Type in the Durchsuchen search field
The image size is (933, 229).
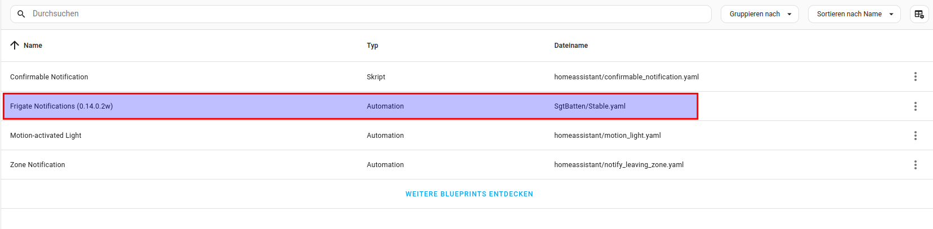point(366,14)
